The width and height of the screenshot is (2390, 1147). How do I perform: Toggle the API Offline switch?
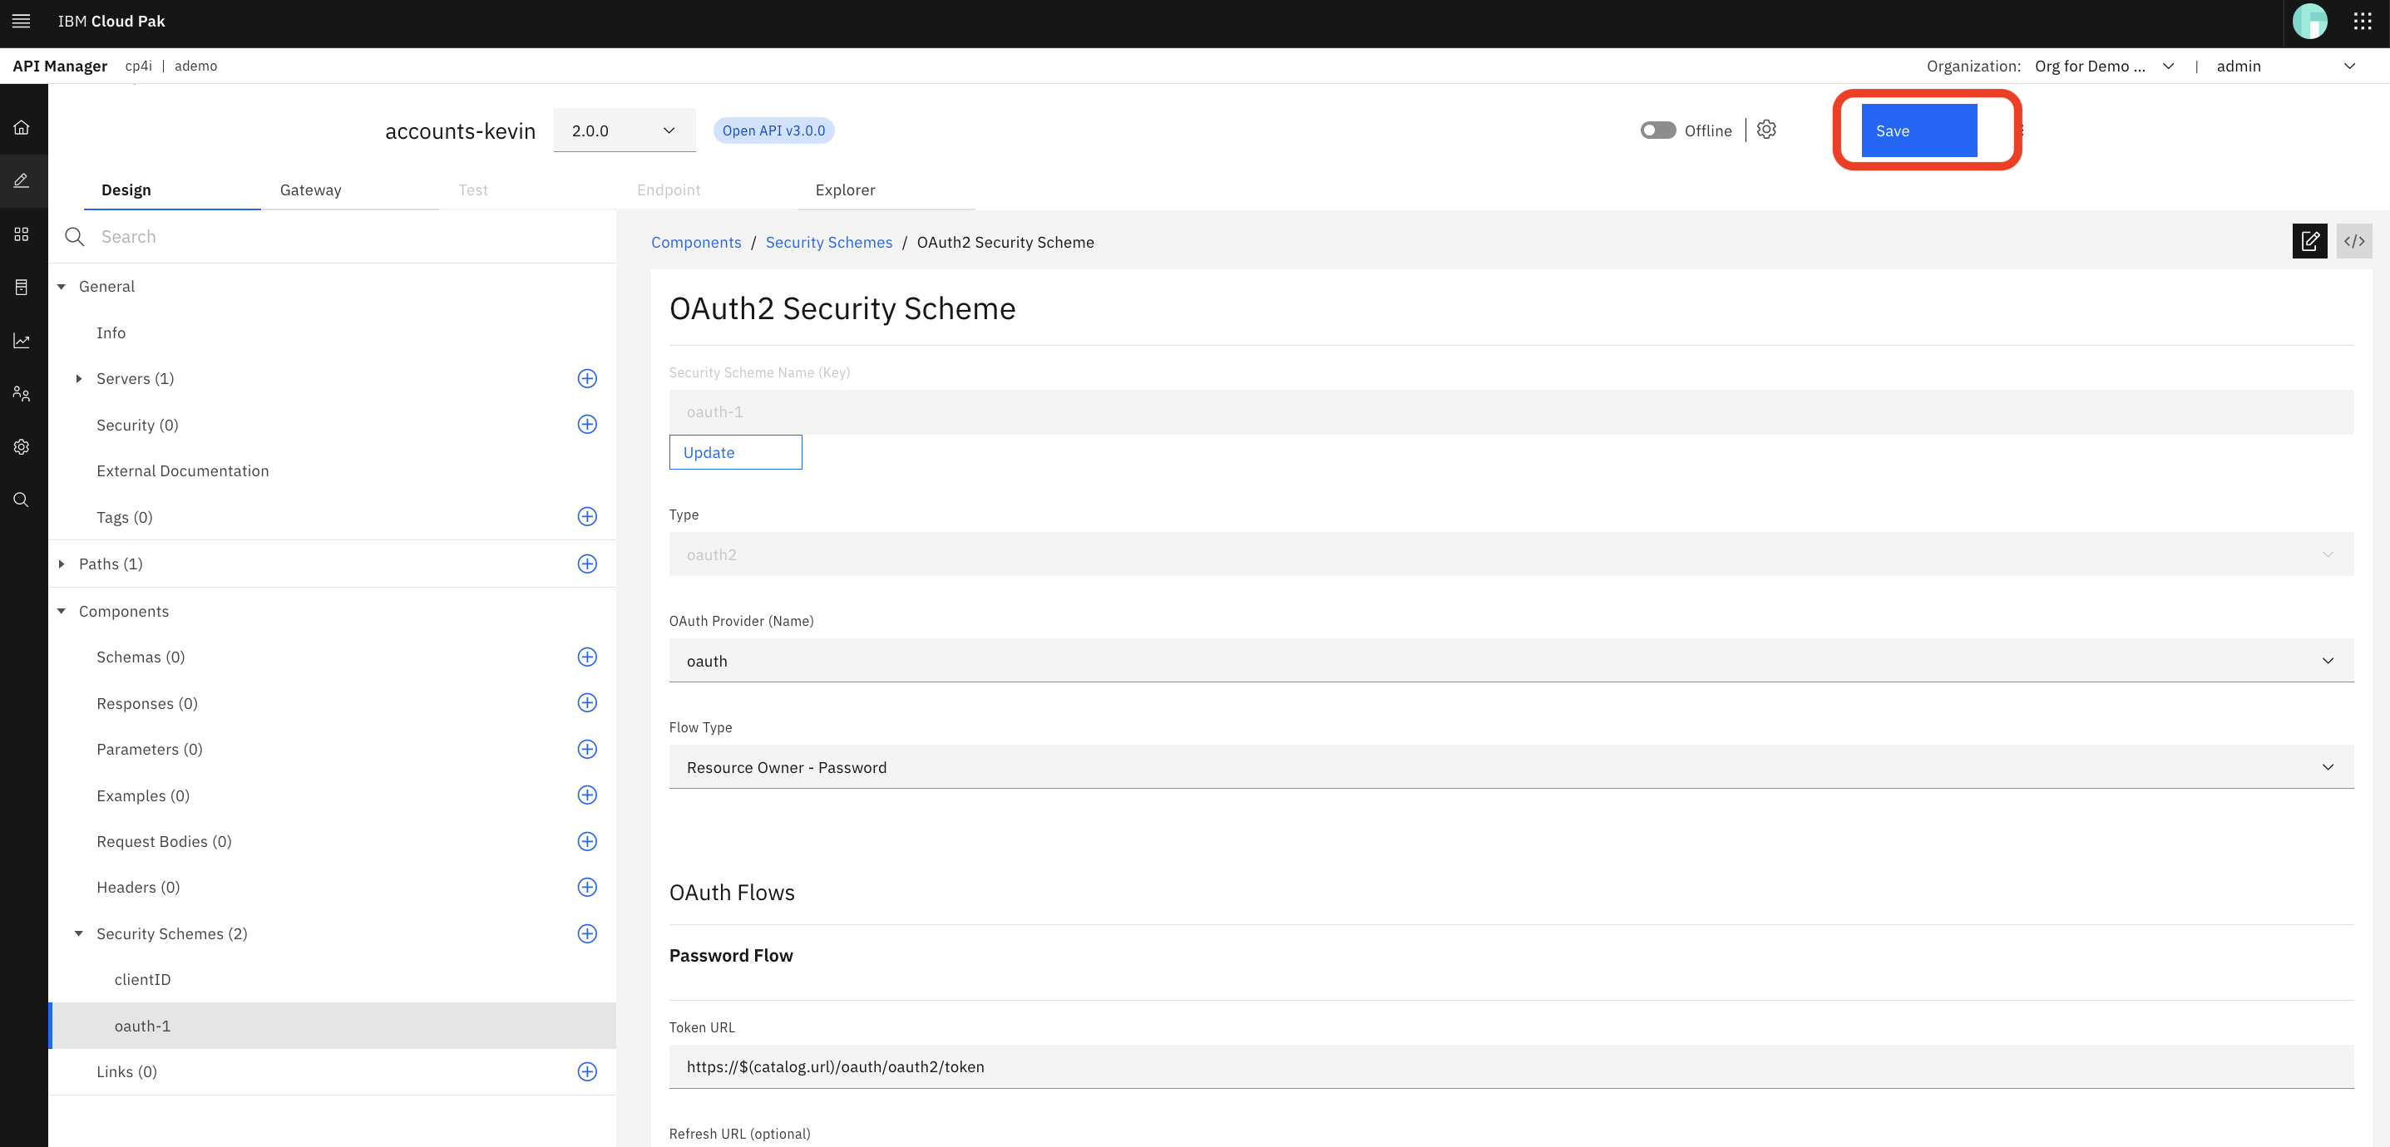(1657, 130)
